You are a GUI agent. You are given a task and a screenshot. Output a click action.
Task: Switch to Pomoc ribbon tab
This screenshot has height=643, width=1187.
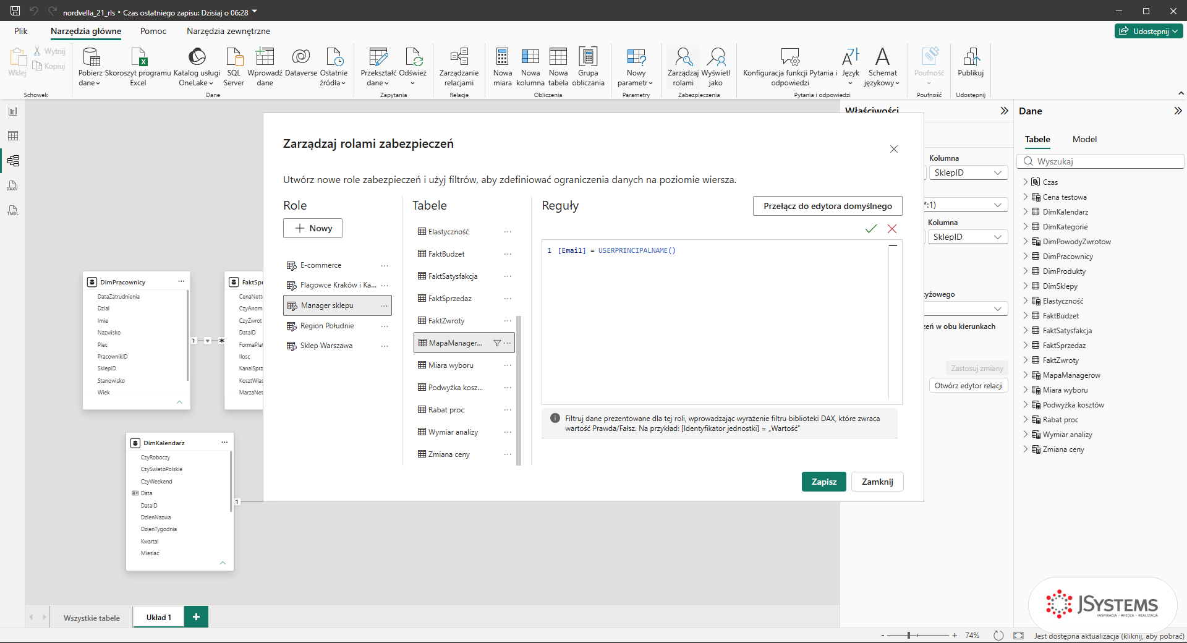153,31
